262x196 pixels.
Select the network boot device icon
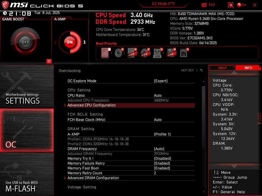[x=184, y=53]
